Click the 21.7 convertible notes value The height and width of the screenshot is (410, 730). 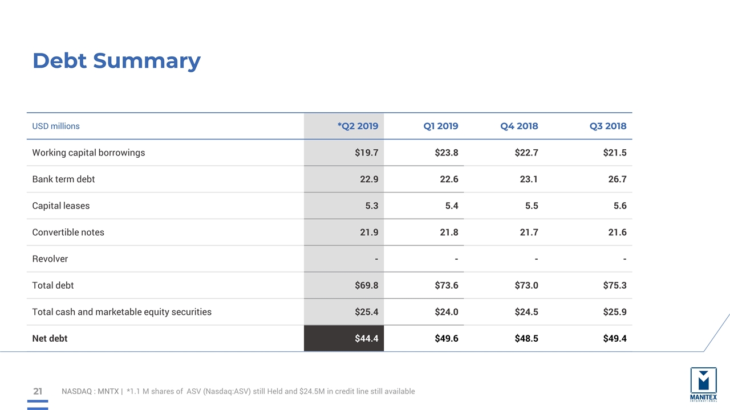pos(529,232)
